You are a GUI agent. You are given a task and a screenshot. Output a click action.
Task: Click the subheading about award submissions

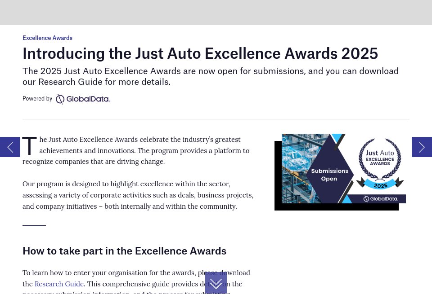211,76
